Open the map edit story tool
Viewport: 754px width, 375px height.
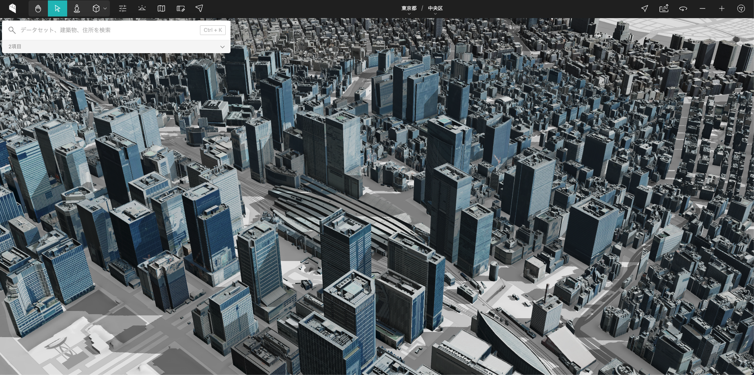click(181, 8)
